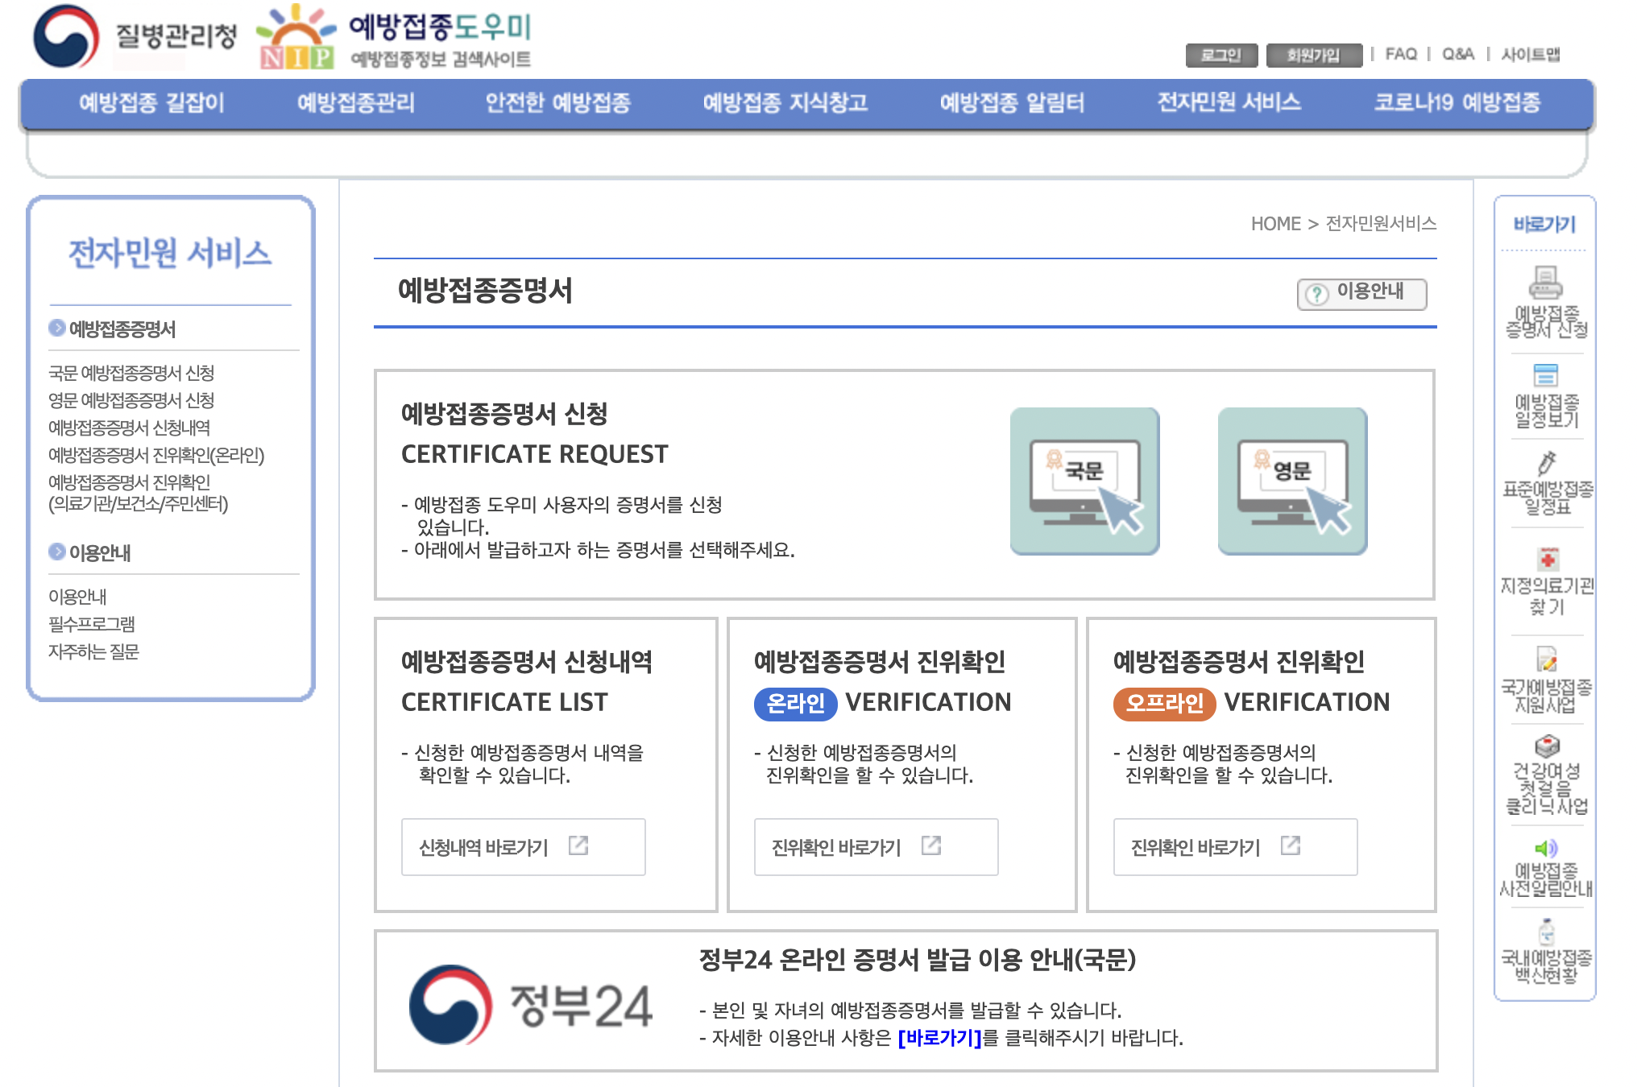Open 표준예방접종 일정표 syringe shortcut icon

[x=1546, y=463]
